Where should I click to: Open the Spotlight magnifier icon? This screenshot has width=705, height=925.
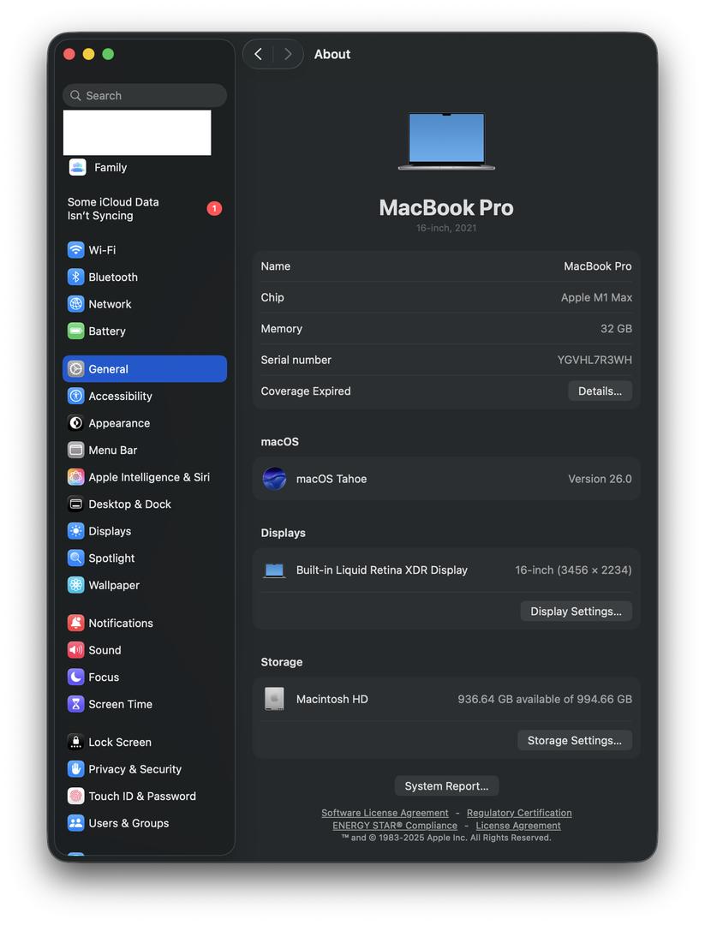(x=75, y=558)
